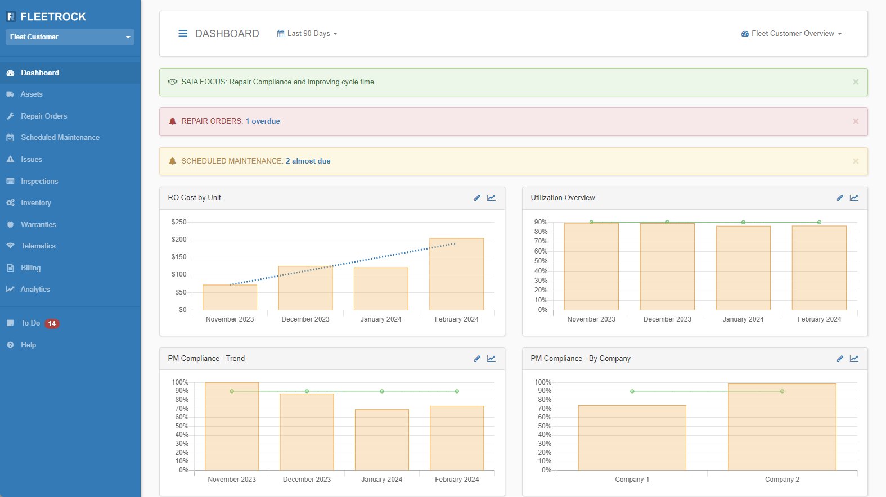Click the '2 almost due' maintenance link

pyautogui.click(x=308, y=161)
